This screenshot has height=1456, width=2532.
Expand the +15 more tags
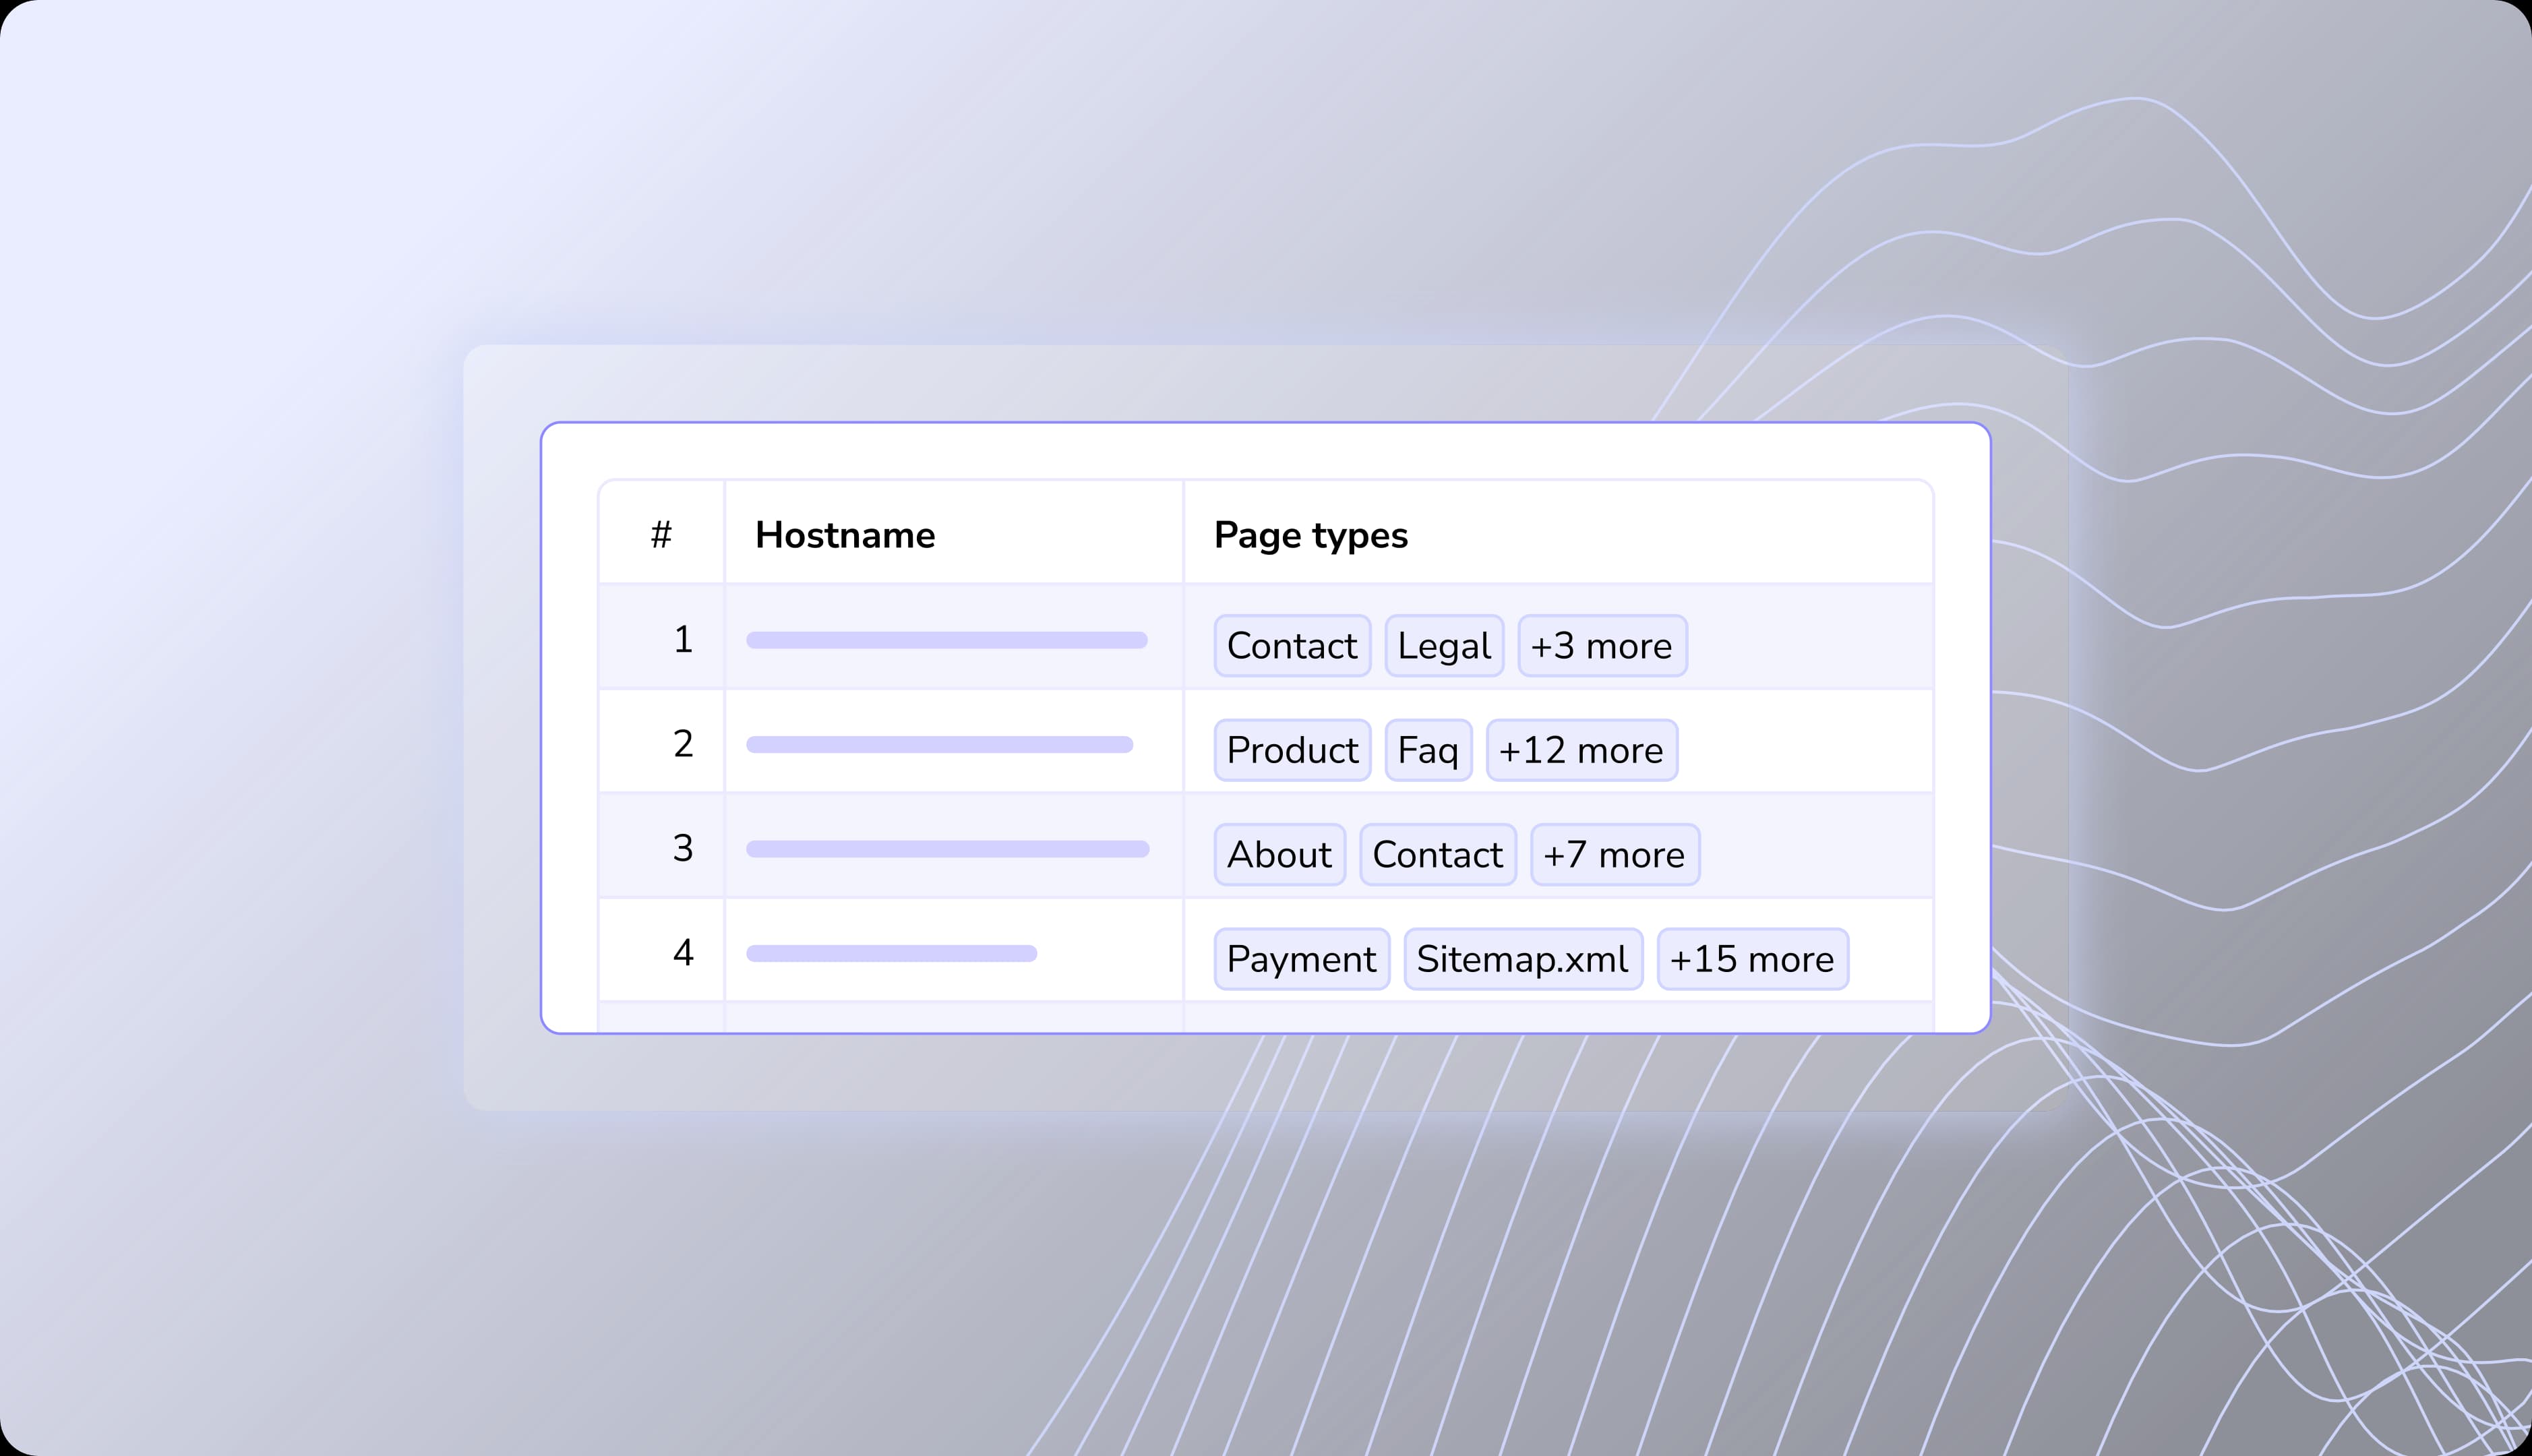[x=1752, y=959]
